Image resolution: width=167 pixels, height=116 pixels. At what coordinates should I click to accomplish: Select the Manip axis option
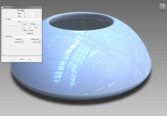point(29,30)
